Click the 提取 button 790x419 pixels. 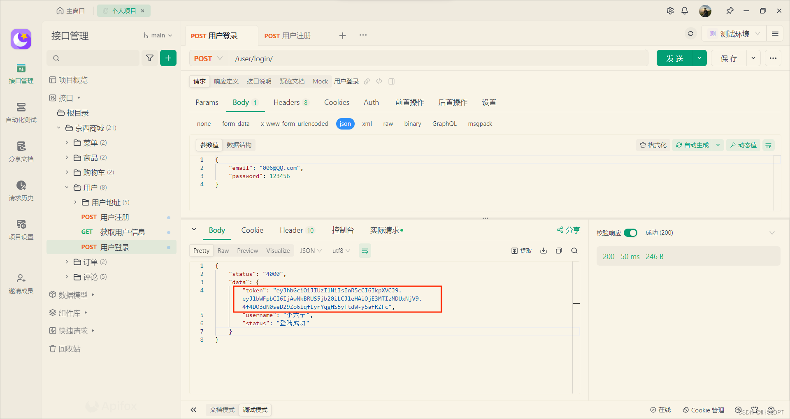click(x=522, y=251)
